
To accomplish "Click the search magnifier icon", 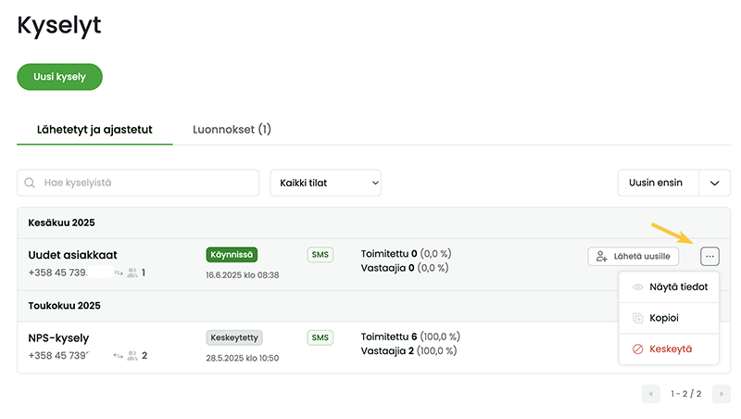I will click(30, 183).
